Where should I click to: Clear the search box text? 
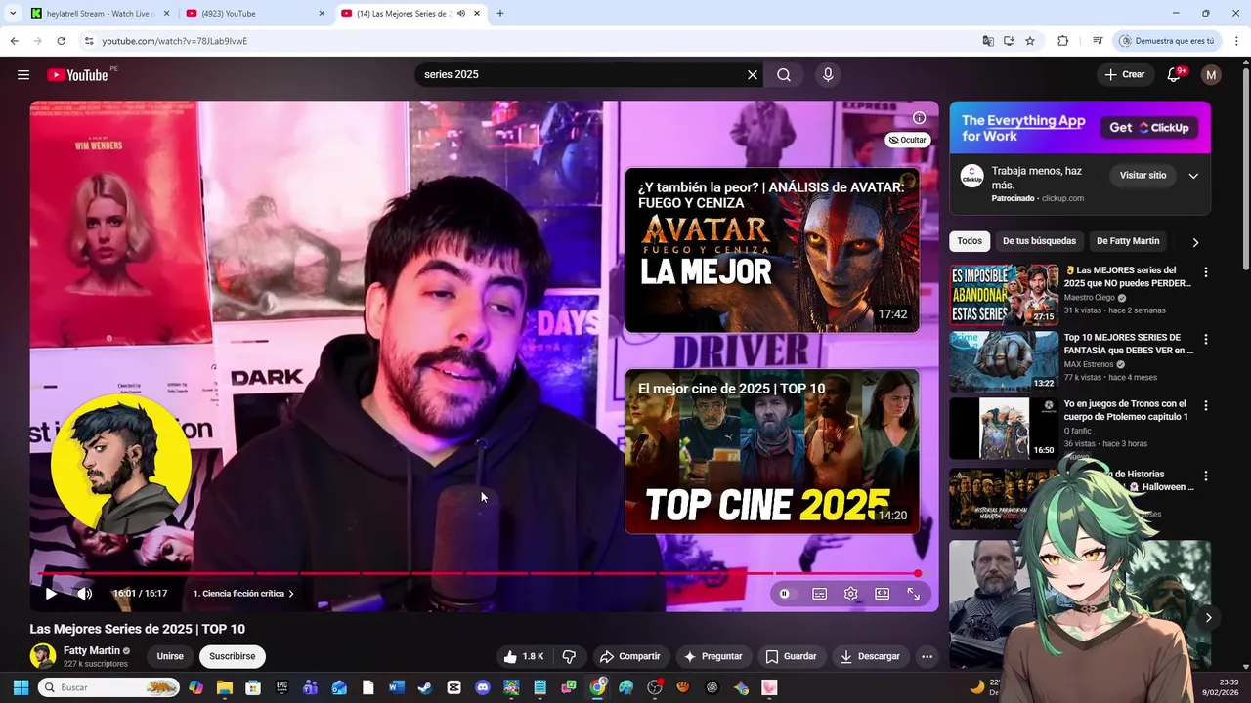click(753, 75)
